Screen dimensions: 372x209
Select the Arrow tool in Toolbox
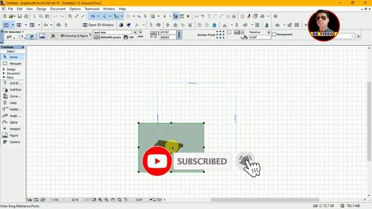[12, 57]
